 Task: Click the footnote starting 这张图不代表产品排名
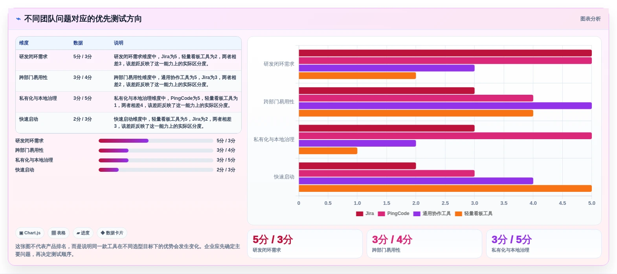pos(128,250)
